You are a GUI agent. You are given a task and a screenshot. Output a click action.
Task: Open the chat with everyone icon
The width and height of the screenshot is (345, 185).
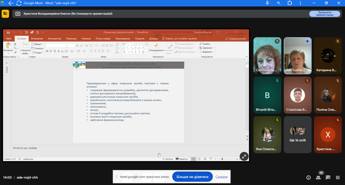[328, 178]
